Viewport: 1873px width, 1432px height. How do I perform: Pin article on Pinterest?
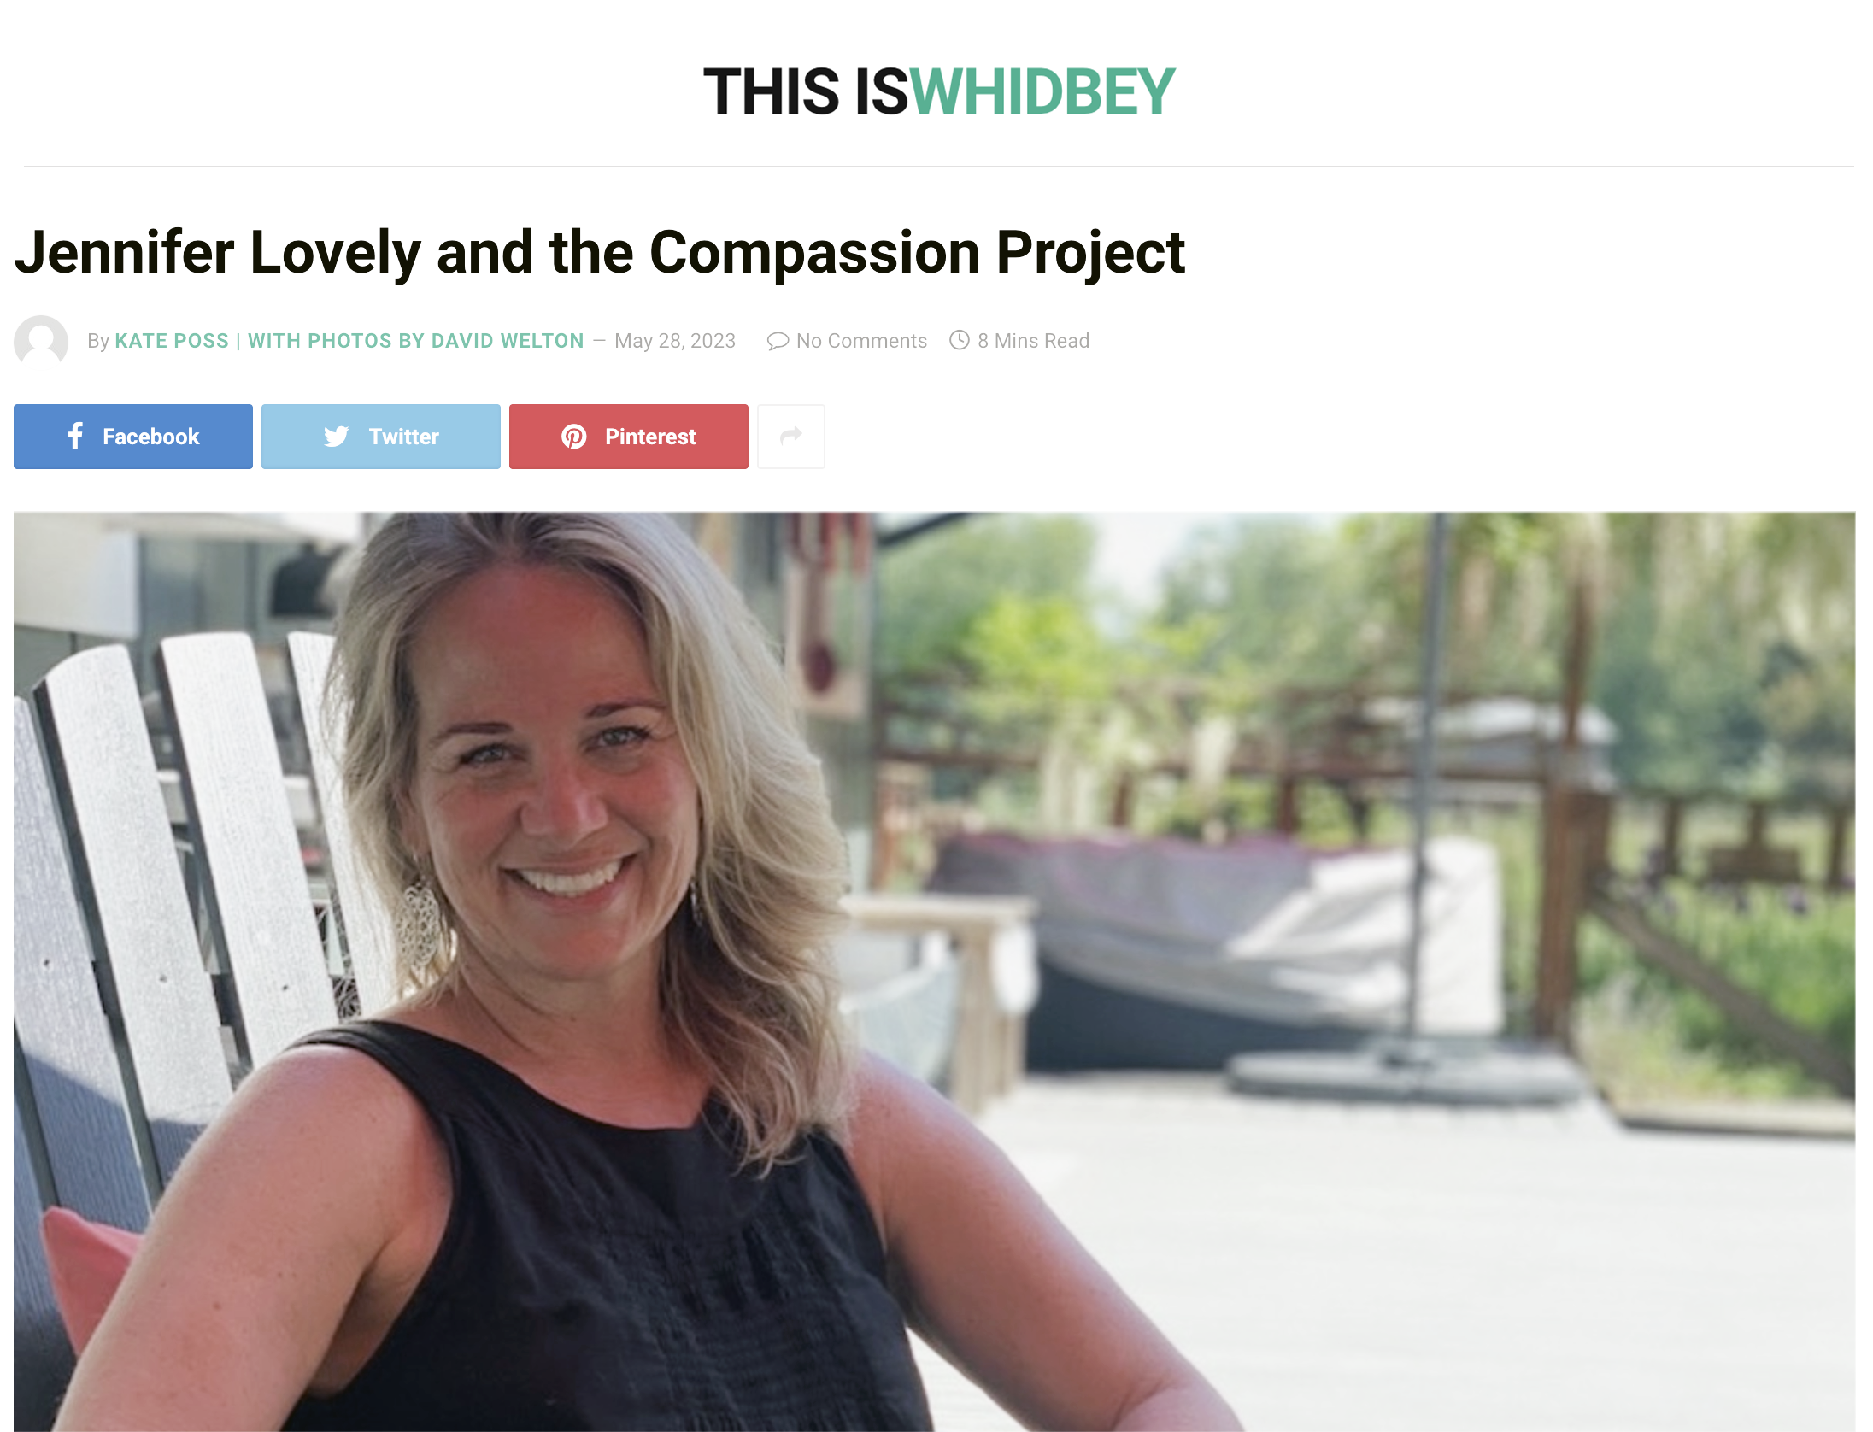pos(629,437)
